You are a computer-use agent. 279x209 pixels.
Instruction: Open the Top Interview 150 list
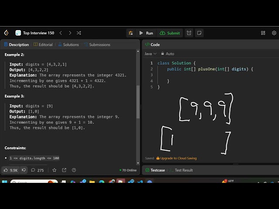tap(35, 33)
